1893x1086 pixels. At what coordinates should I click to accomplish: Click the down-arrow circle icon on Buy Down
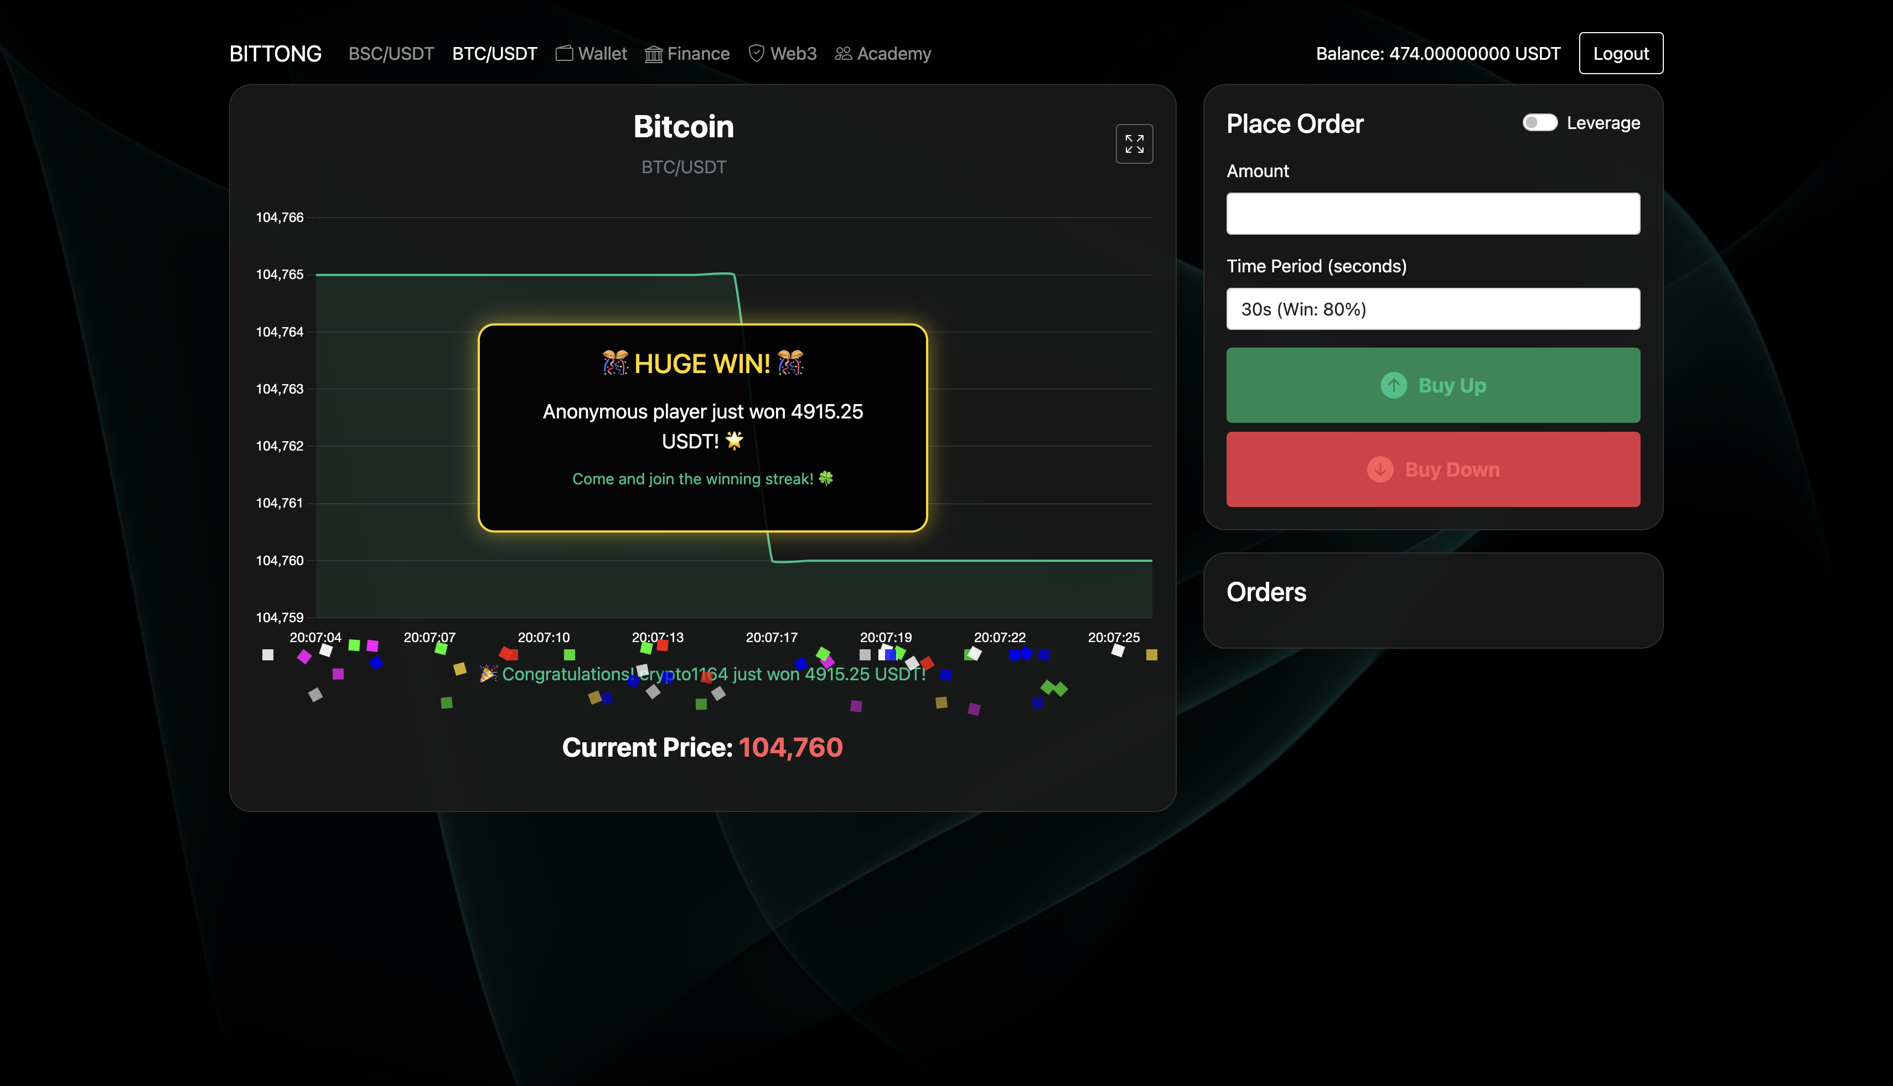point(1380,470)
